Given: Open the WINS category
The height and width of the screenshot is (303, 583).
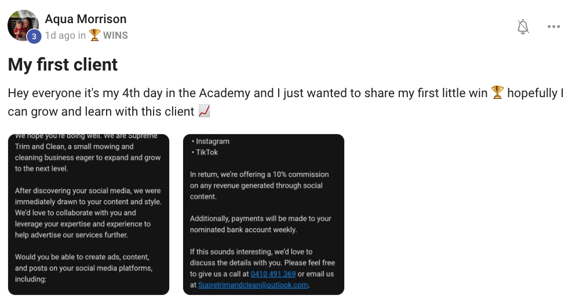Looking at the screenshot, I should 115,35.
